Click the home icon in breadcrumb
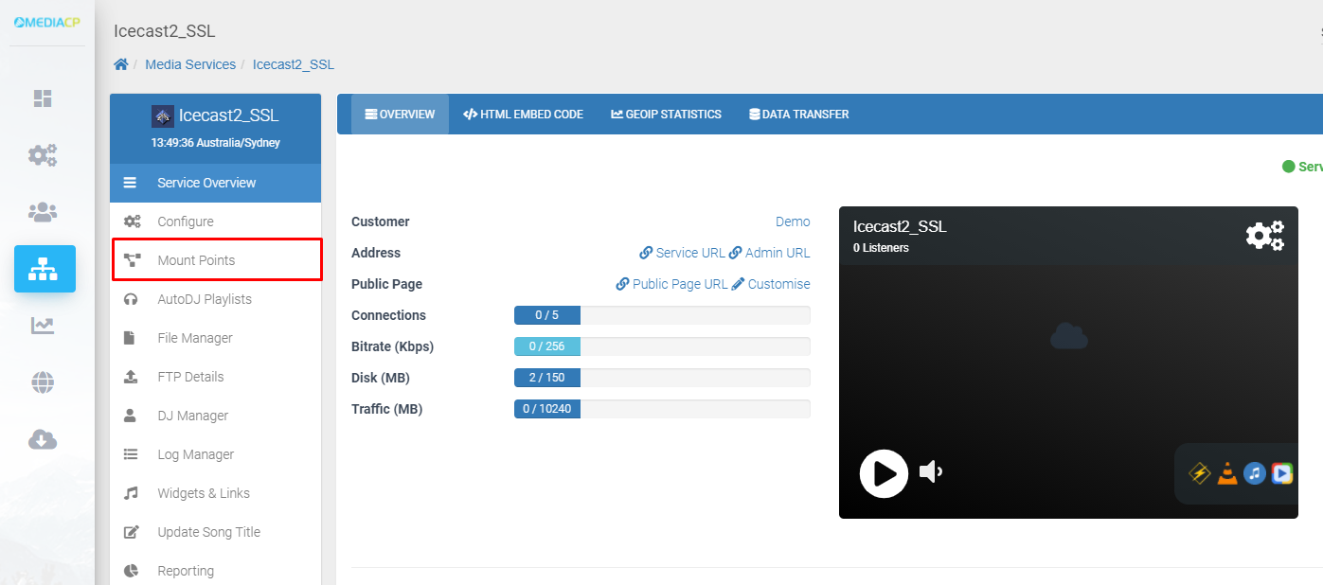Viewport: 1323px width, 585px height. [x=121, y=64]
